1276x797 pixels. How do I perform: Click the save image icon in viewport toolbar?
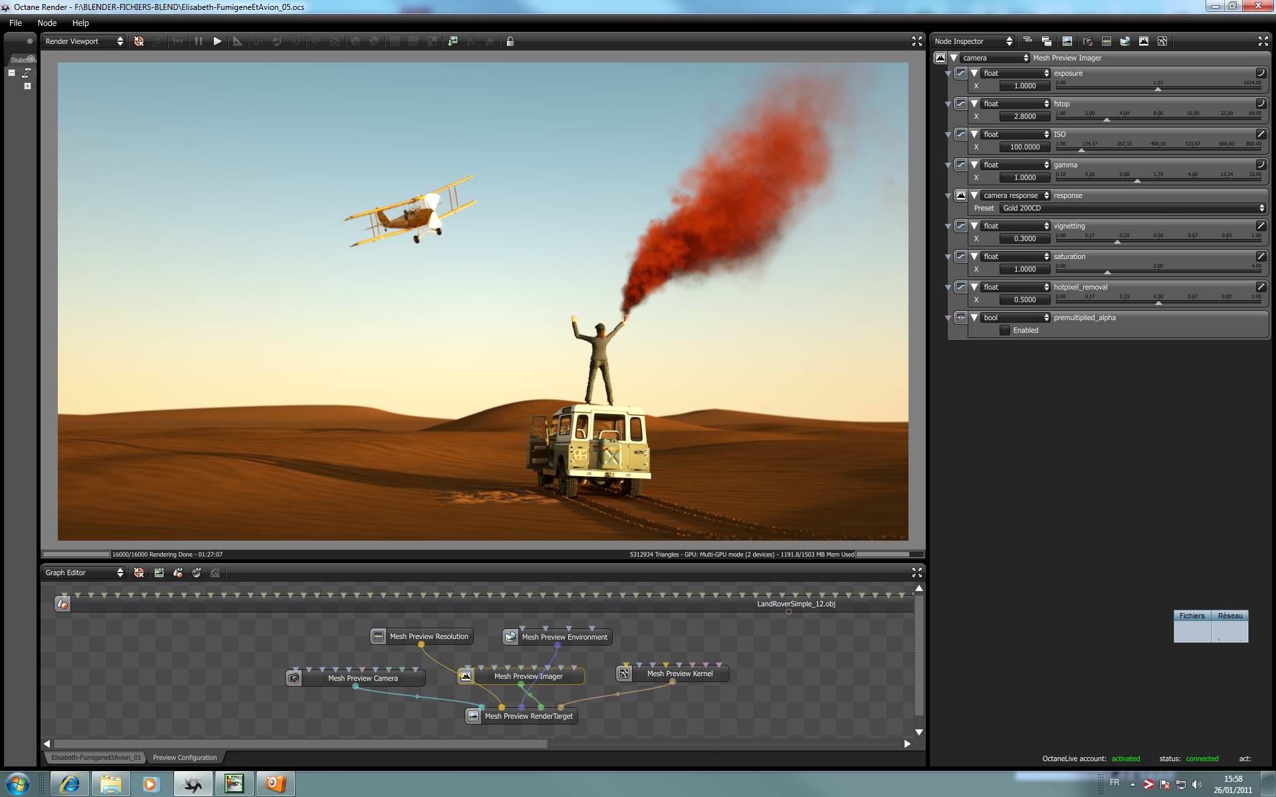(x=453, y=41)
